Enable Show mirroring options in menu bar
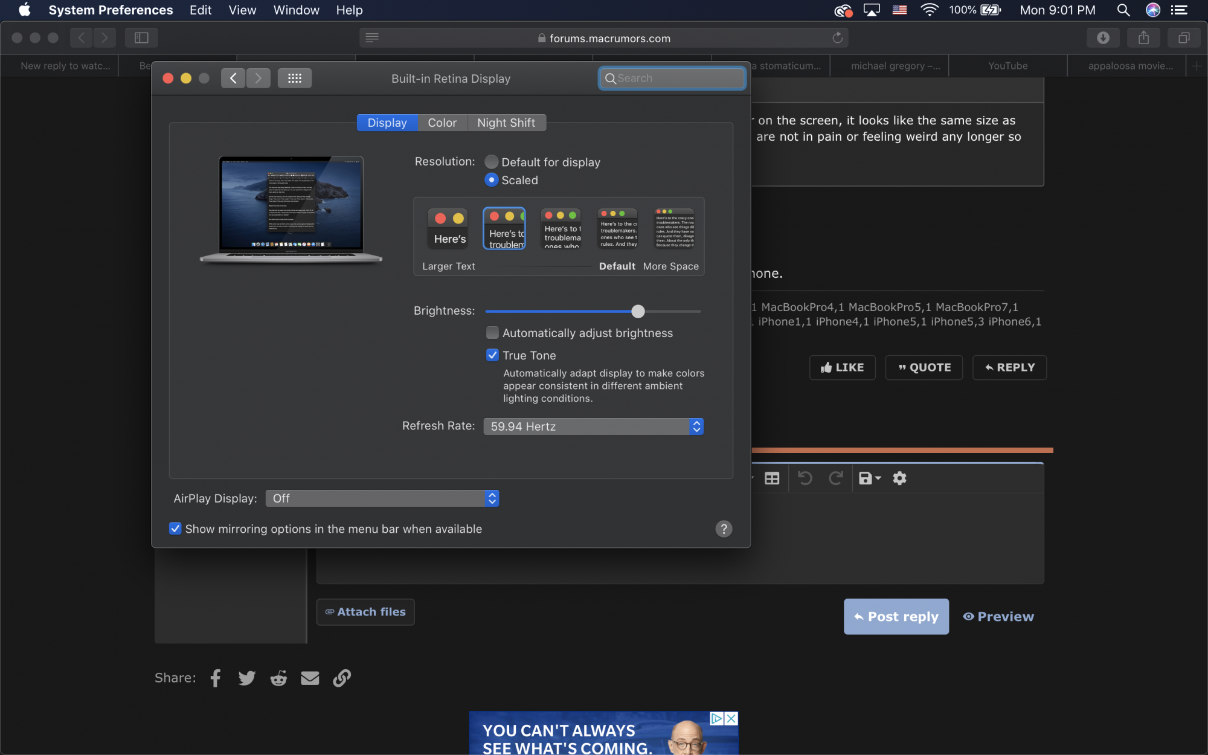The height and width of the screenshot is (755, 1208). pyautogui.click(x=174, y=529)
